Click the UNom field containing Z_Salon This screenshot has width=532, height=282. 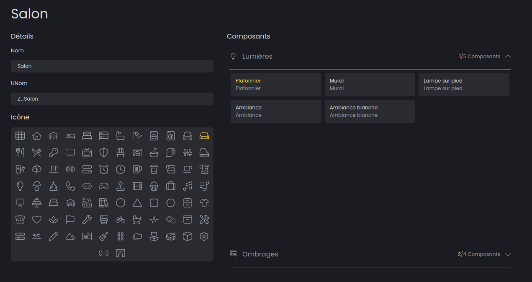pyautogui.click(x=112, y=99)
